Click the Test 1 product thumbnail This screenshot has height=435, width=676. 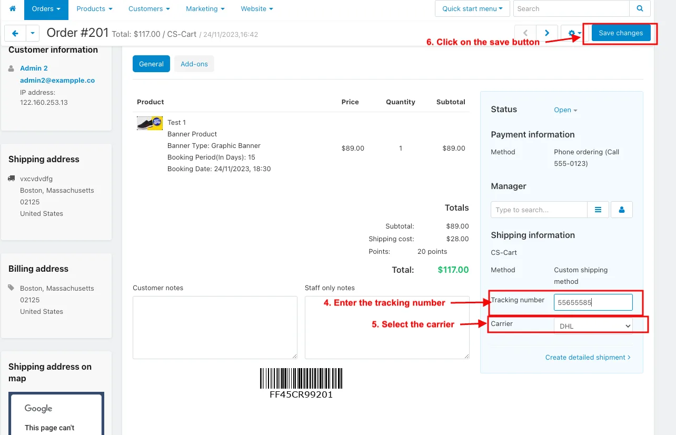click(x=150, y=123)
